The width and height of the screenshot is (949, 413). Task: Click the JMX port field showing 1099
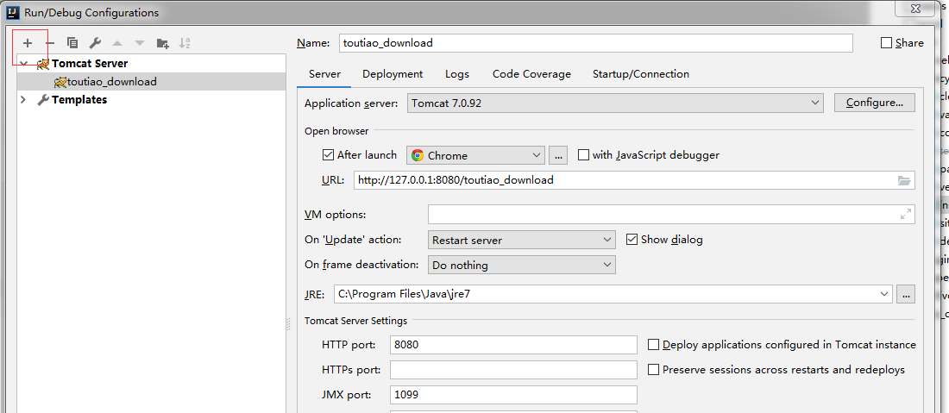[514, 395]
